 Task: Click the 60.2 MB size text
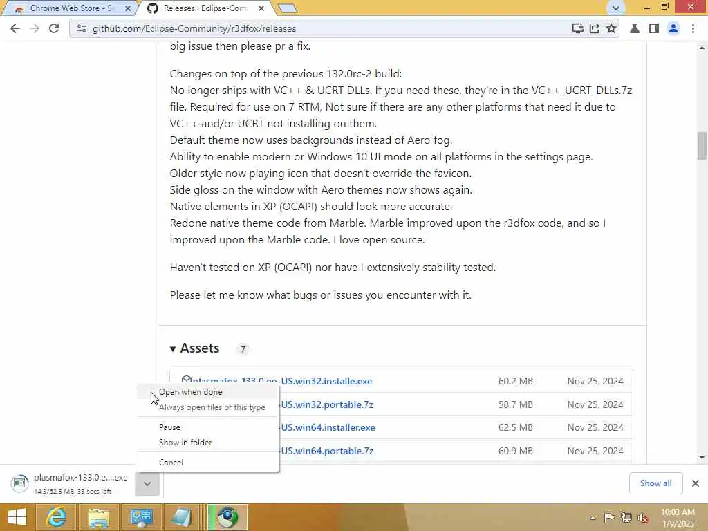pos(515,381)
